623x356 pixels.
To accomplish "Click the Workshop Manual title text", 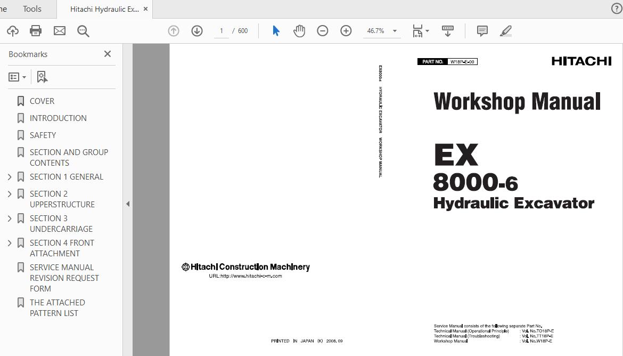I will tap(517, 102).
